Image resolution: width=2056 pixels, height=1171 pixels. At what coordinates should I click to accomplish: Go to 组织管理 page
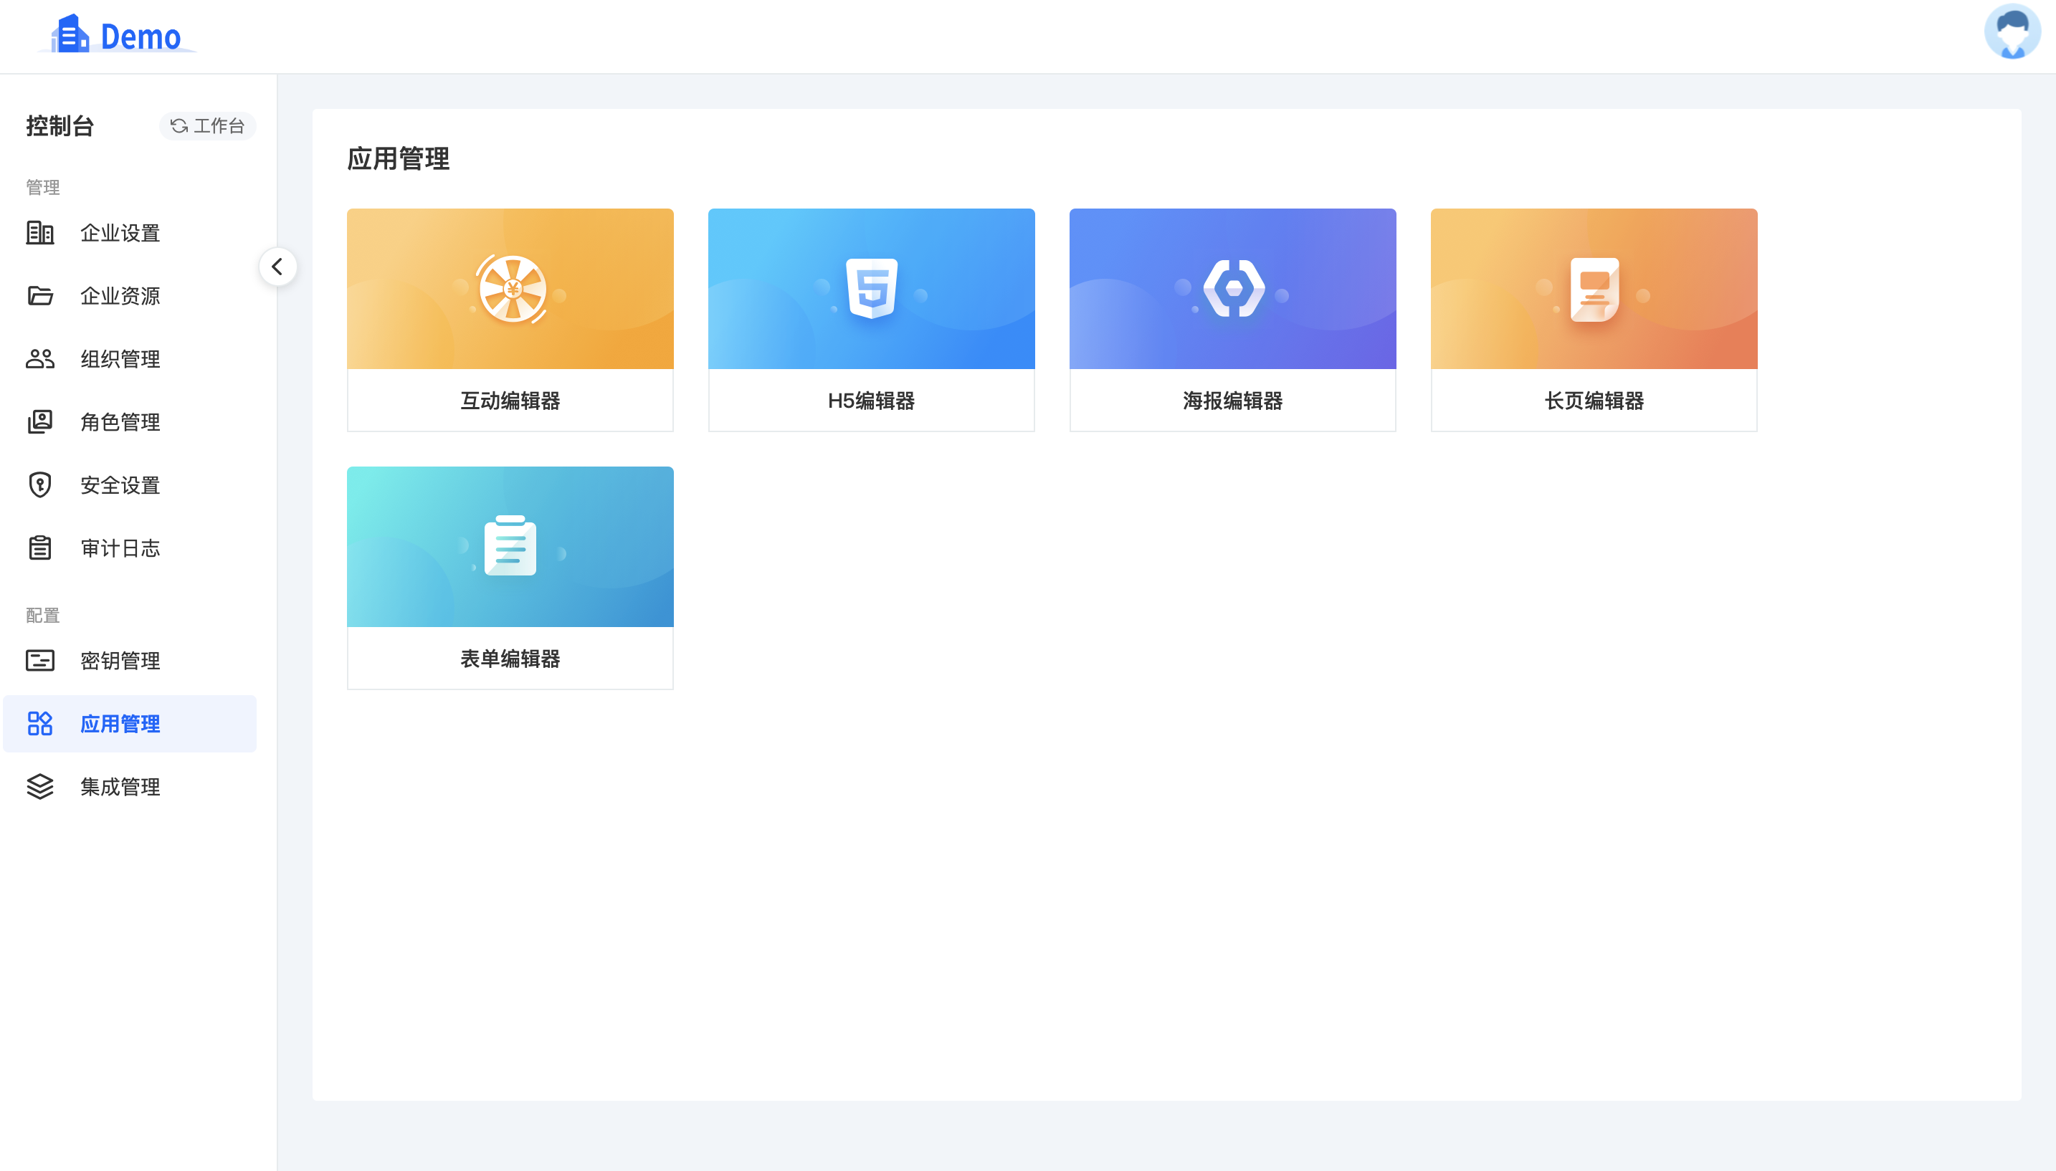(x=130, y=359)
